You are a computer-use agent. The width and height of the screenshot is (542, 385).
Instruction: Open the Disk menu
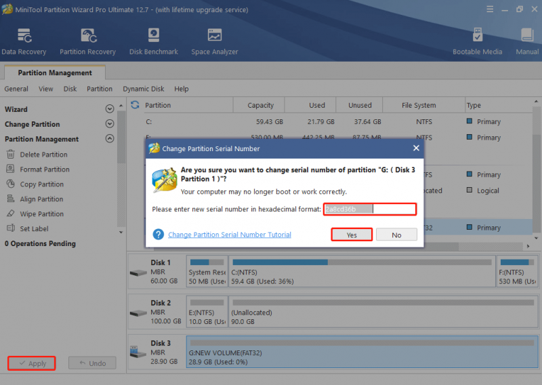70,89
